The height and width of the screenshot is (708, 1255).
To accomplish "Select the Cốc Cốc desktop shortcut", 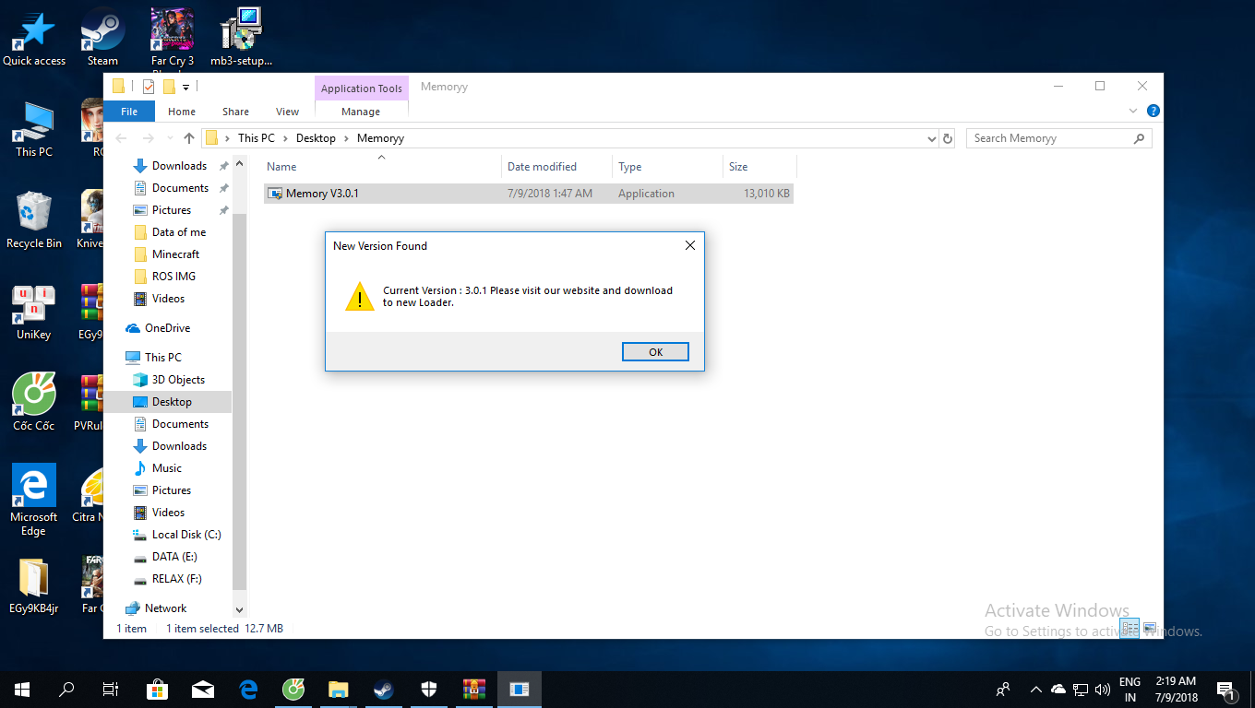I will point(34,403).
